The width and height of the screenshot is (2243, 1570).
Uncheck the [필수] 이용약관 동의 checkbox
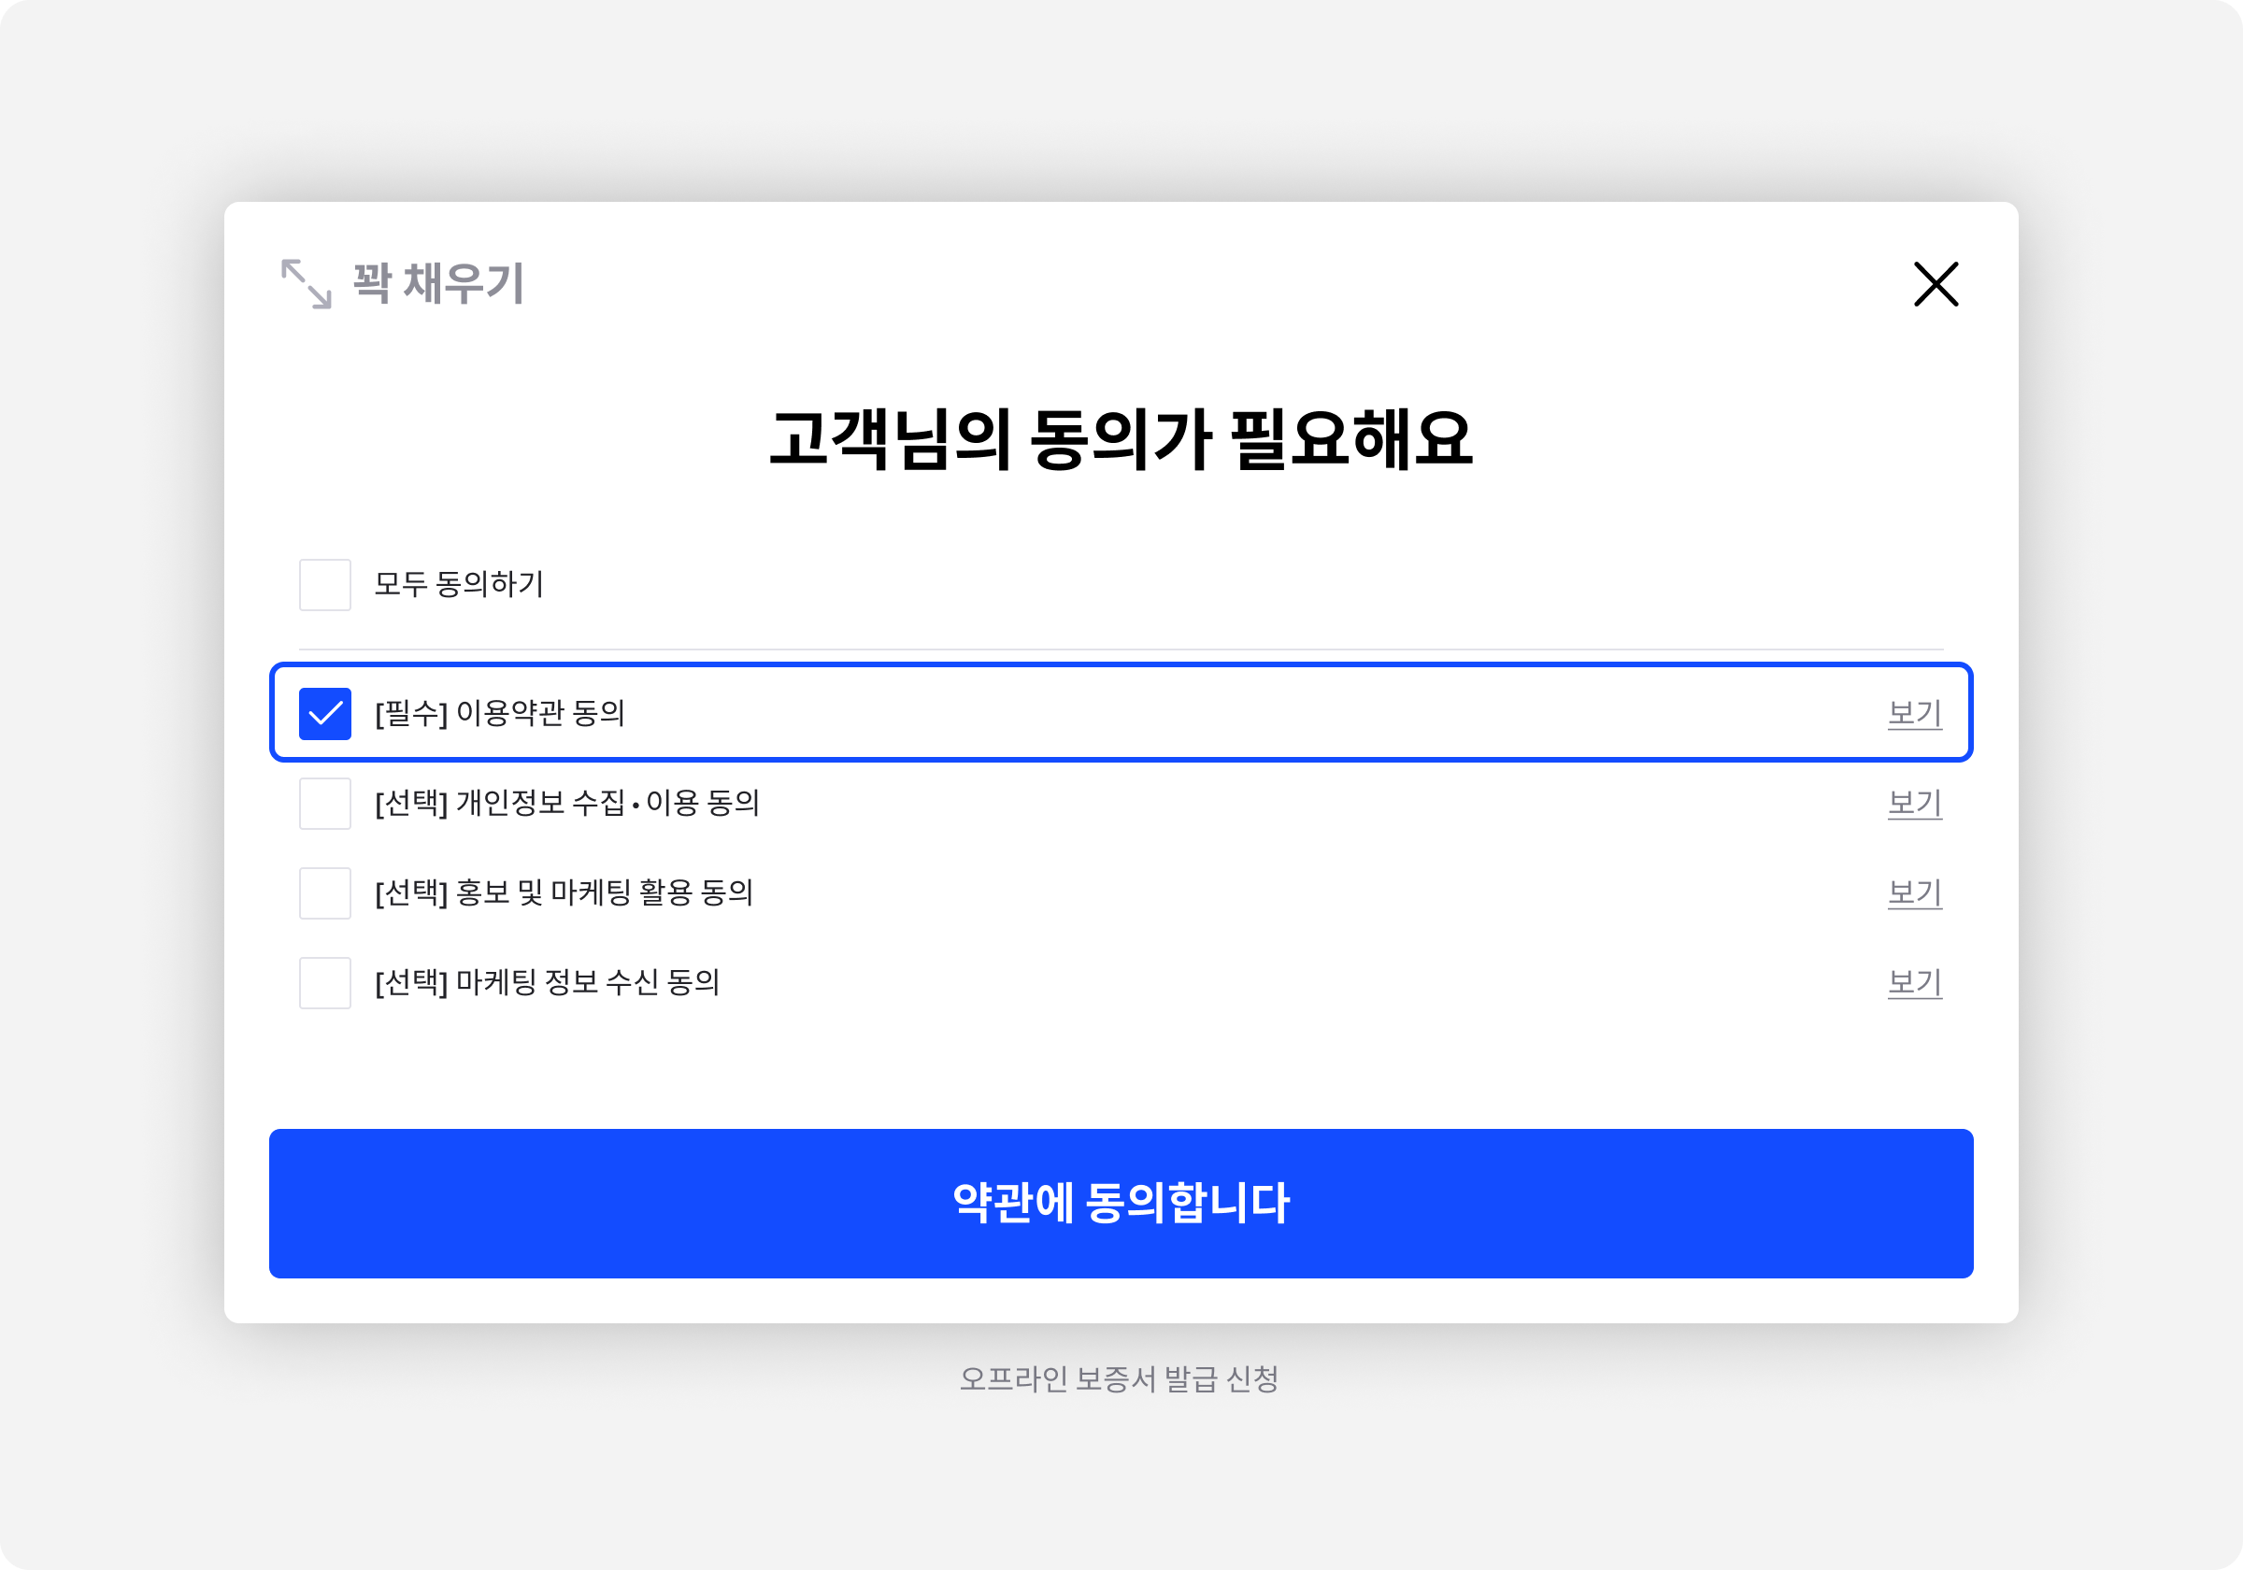pos(325,714)
